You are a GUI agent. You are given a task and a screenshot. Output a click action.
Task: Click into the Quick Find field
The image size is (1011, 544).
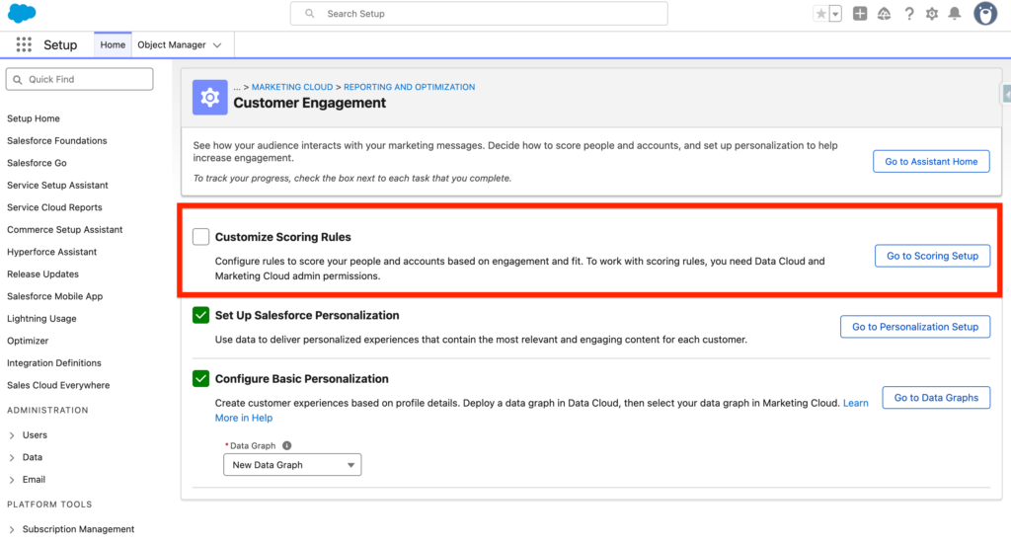(x=80, y=79)
